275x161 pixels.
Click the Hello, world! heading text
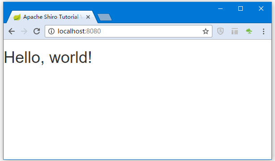(x=48, y=58)
